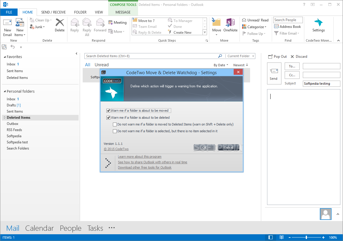Collapse the ribbon
This screenshot has height=241, width=343.
click(338, 40)
